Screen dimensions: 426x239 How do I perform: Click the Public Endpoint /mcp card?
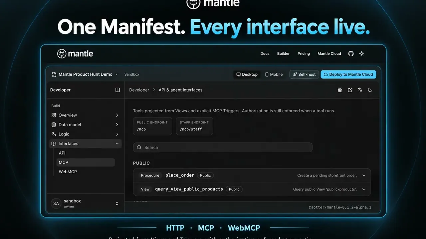[x=152, y=126]
